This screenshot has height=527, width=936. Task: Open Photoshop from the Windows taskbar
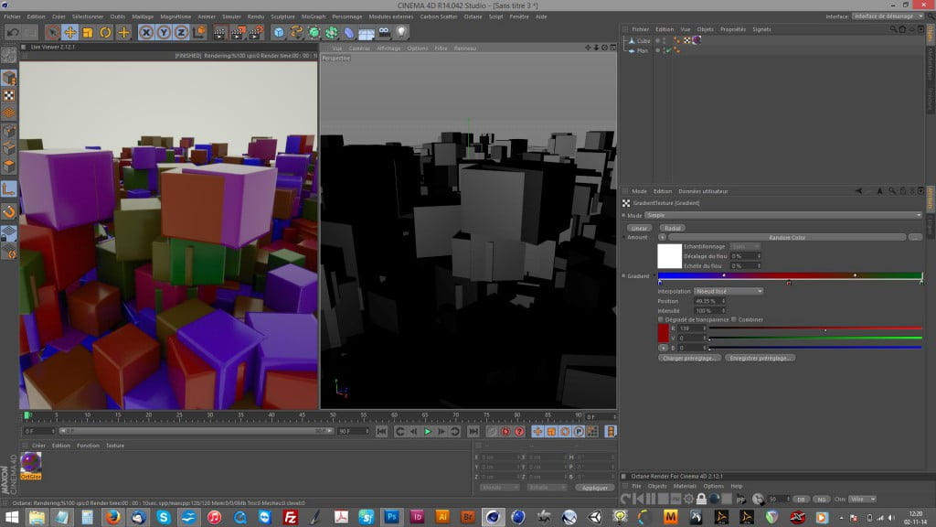tap(390, 517)
